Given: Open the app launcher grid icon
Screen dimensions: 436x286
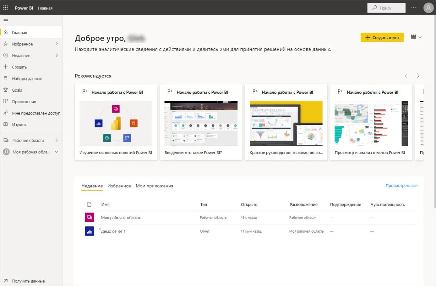Looking at the screenshot, I should coord(5,7).
